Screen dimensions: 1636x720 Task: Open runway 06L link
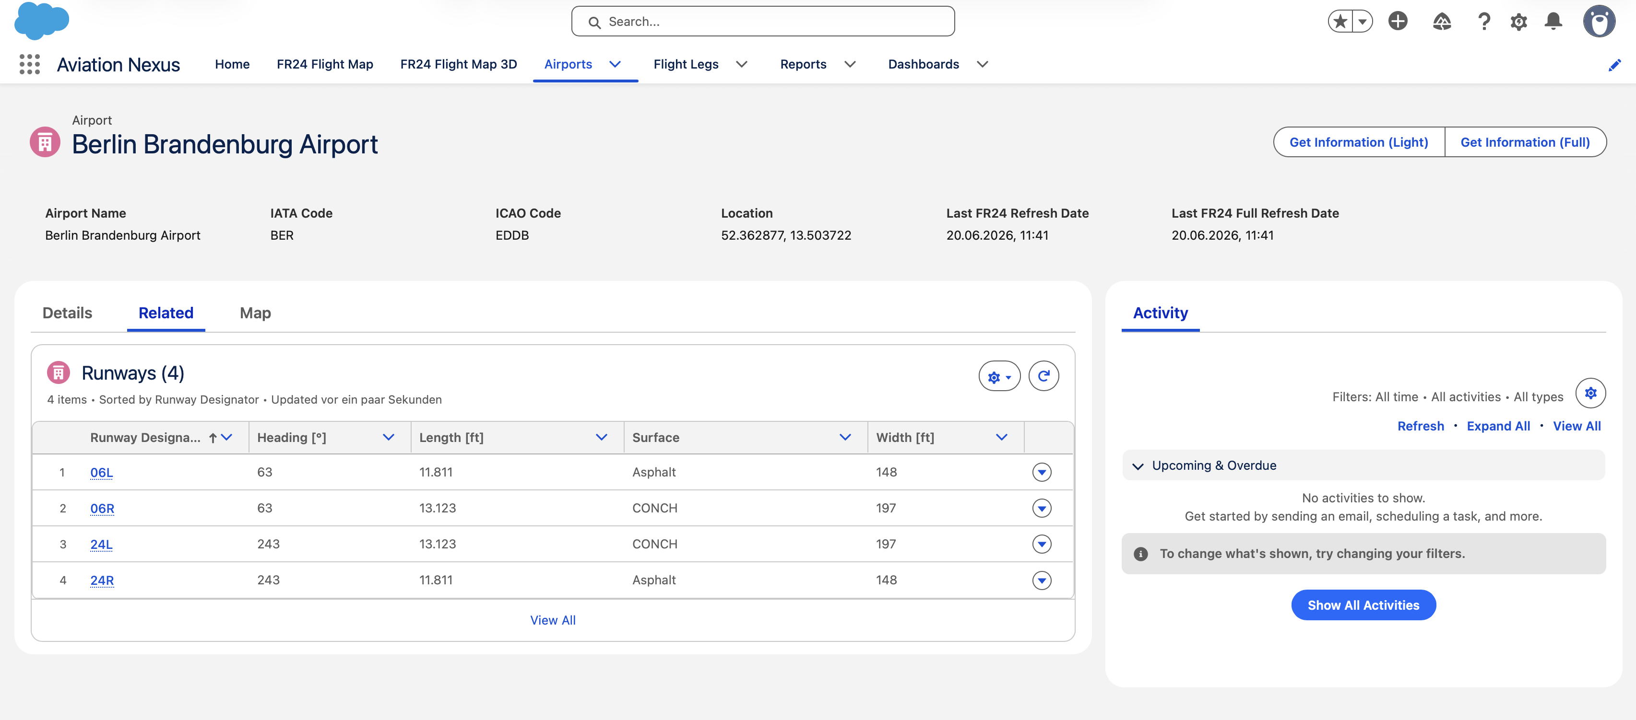tap(102, 472)
